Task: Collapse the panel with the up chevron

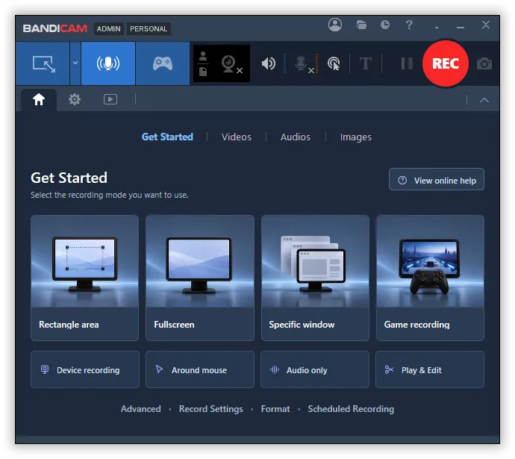Action: pyautogui.click(x=484, y=100)
